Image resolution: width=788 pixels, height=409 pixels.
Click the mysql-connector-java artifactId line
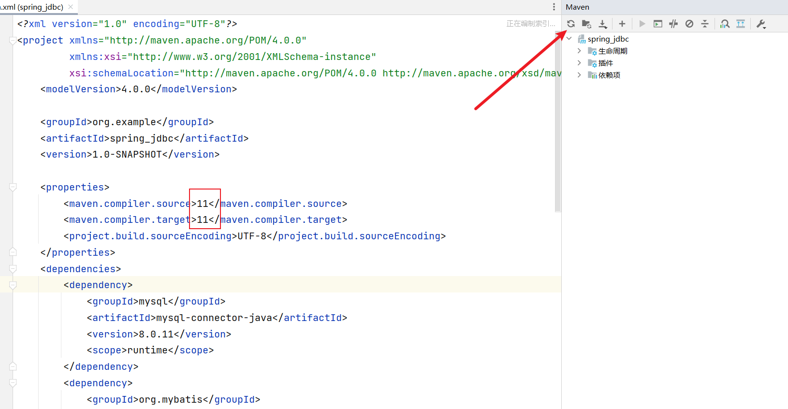point(217,318)
